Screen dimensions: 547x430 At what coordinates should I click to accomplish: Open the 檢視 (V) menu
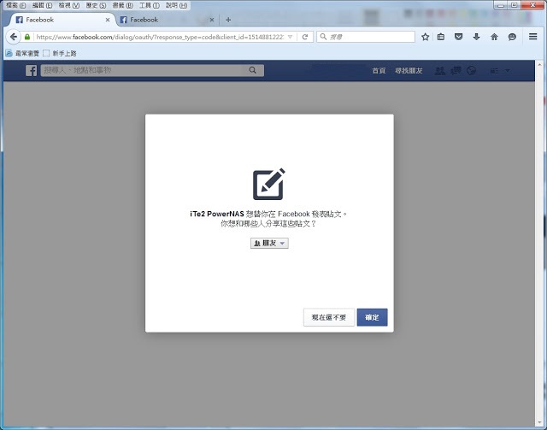[x=68, y=5]
